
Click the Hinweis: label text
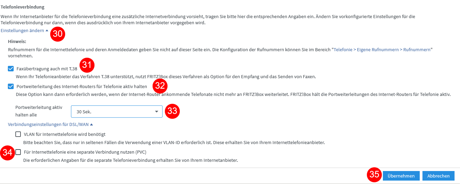(17, 41)
